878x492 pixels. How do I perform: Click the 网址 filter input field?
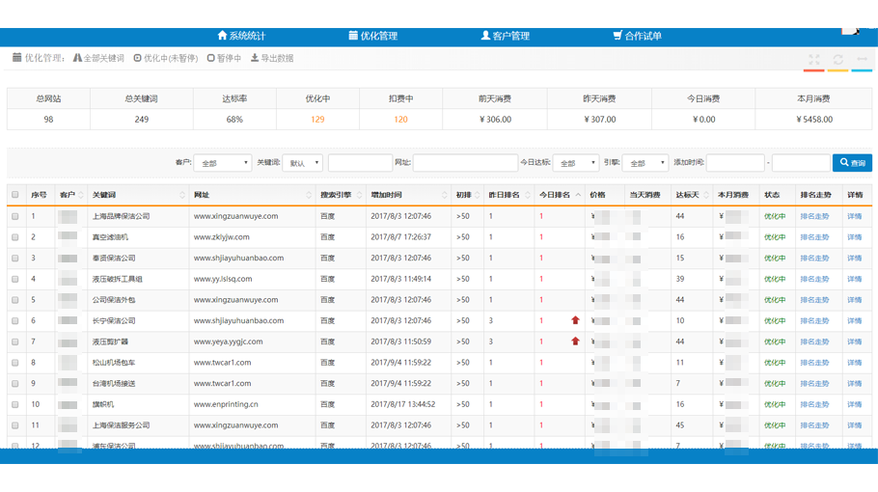[465, 163]
